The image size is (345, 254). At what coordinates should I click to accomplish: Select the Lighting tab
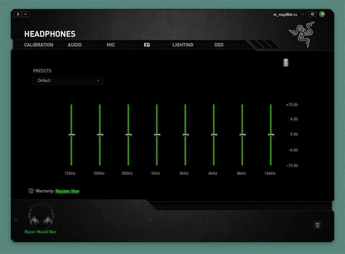pos(183,45)
